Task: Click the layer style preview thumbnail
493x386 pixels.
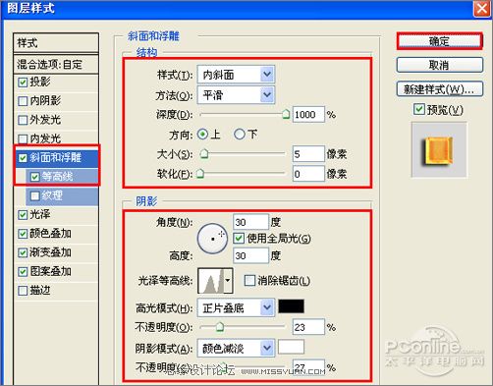Action: coord(439,150)
